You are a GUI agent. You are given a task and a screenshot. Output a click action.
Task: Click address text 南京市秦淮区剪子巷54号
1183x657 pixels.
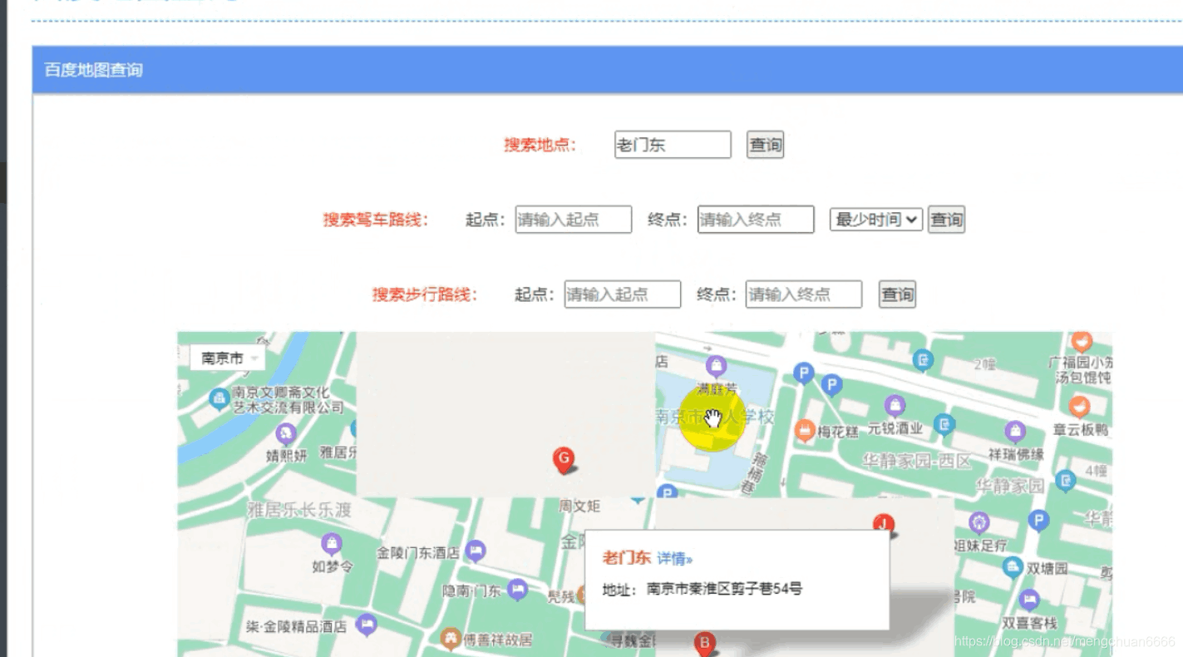point(724,589)
